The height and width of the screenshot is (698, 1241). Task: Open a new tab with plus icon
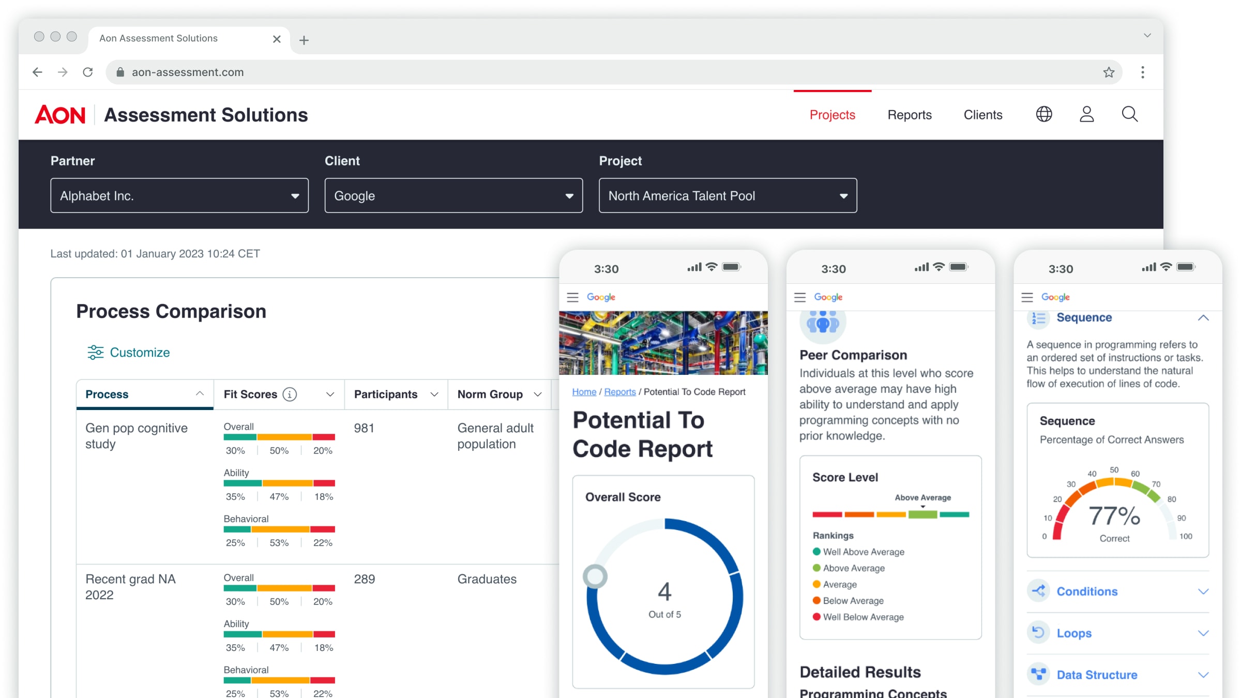304,40
